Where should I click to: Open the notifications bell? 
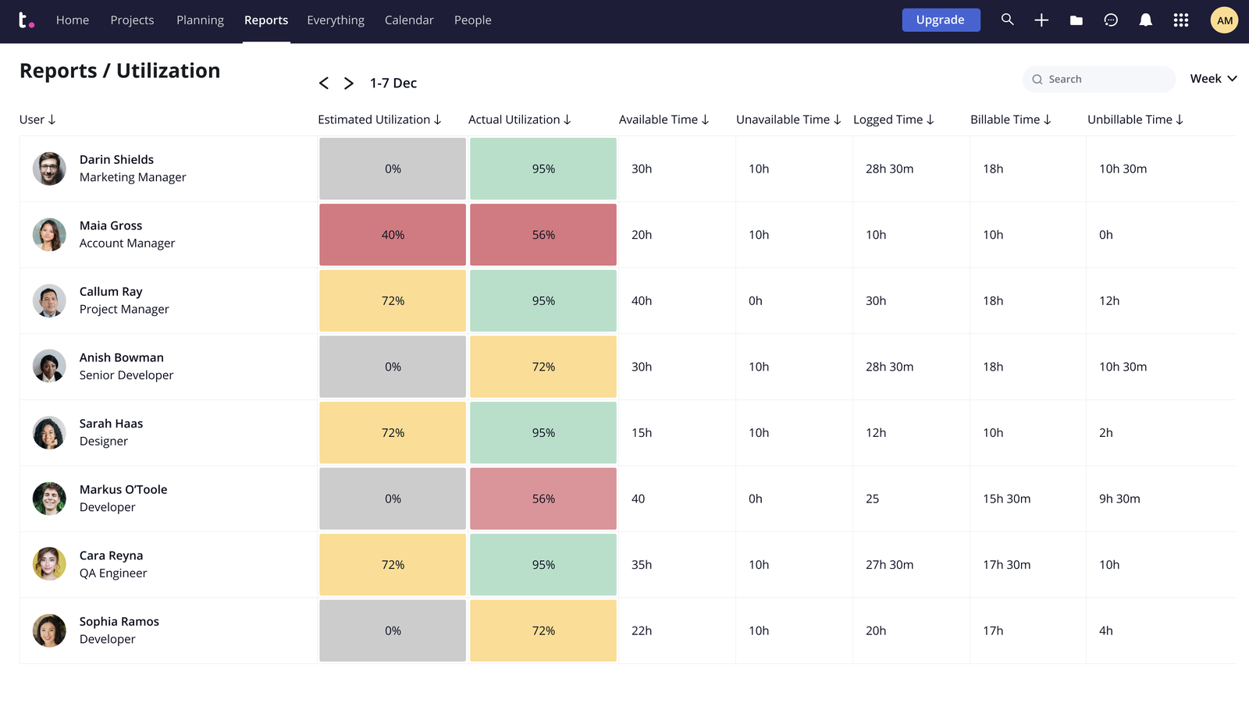click(1145, 20)
